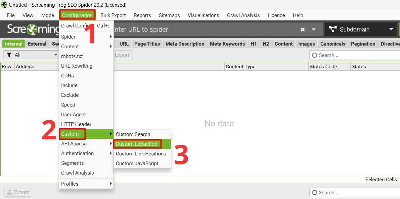
Task: Switch to the Page Titles tab
Action: [x=147, y=44]
